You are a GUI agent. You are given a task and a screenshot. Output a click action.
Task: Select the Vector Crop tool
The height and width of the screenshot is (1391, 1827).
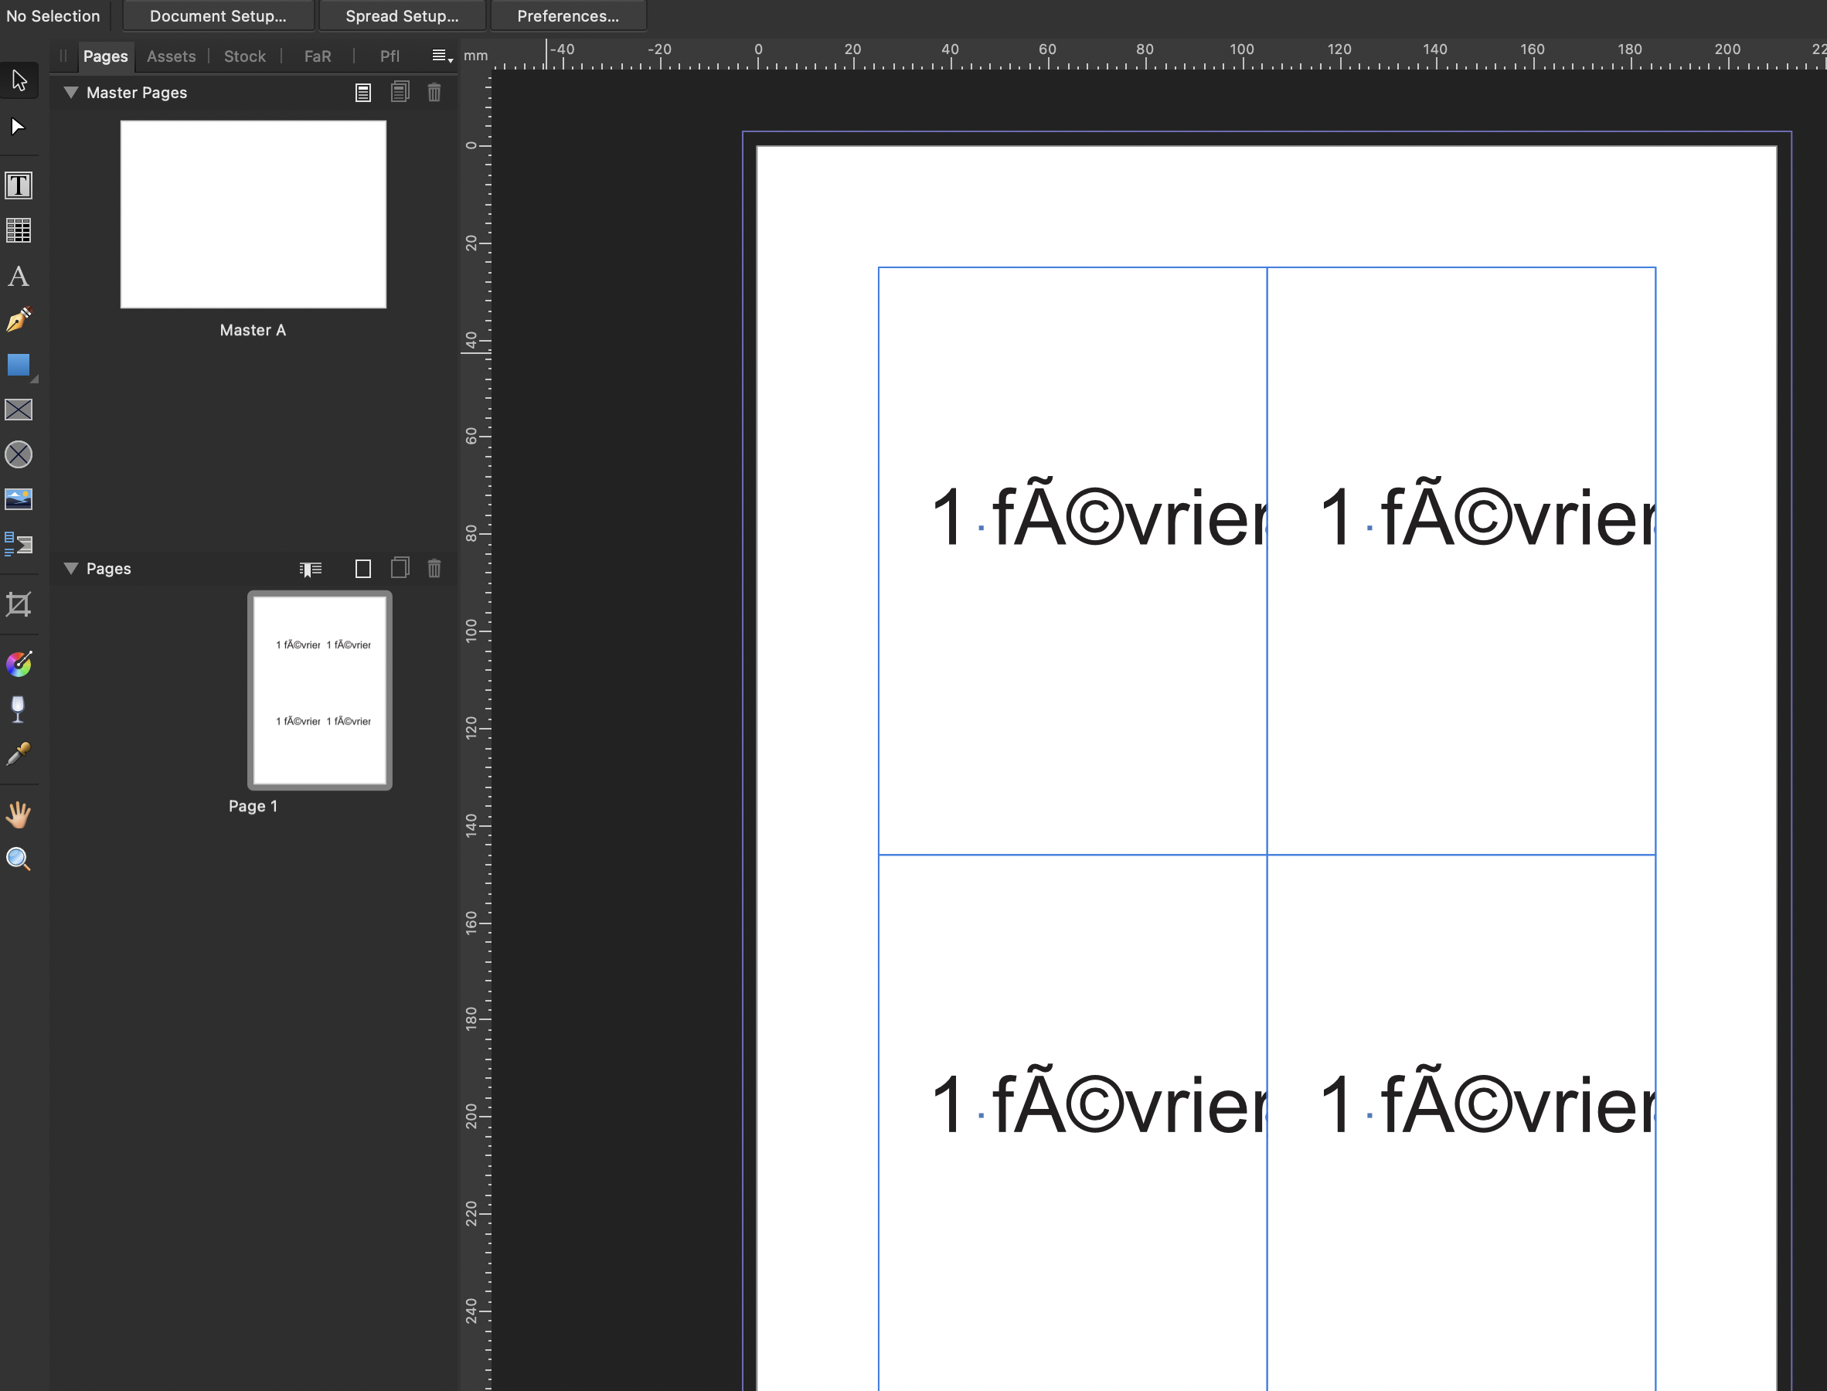(x=19, y=604)
